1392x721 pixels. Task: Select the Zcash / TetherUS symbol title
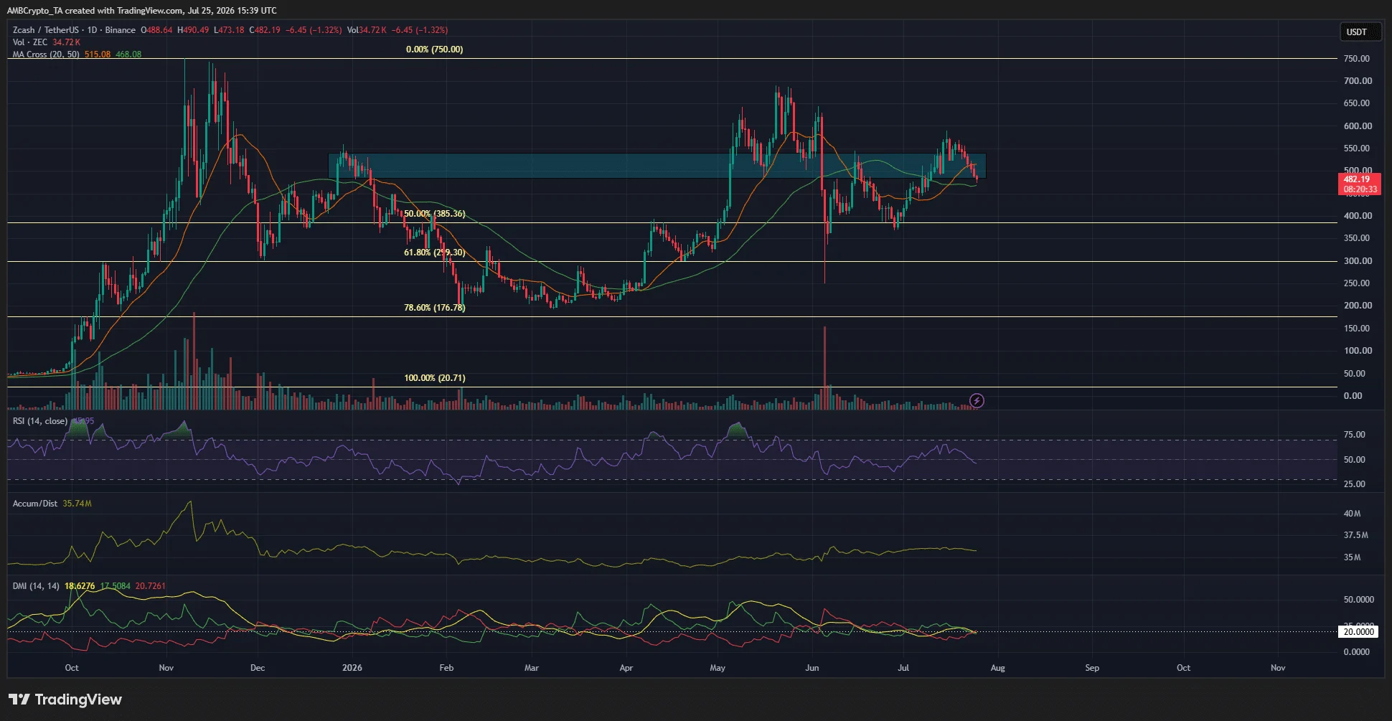click(x=46, y=30)
